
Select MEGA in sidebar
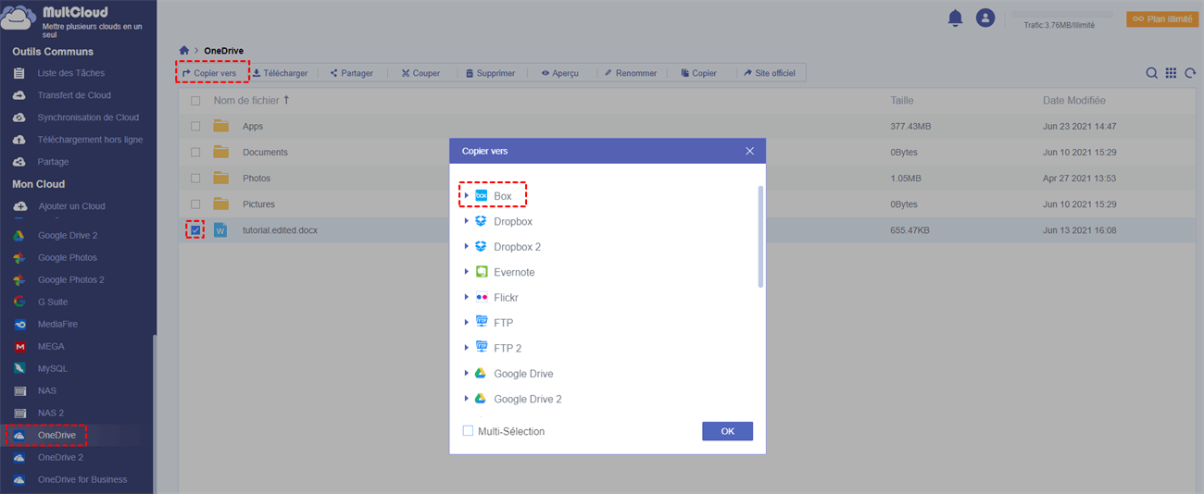[51, 347]
